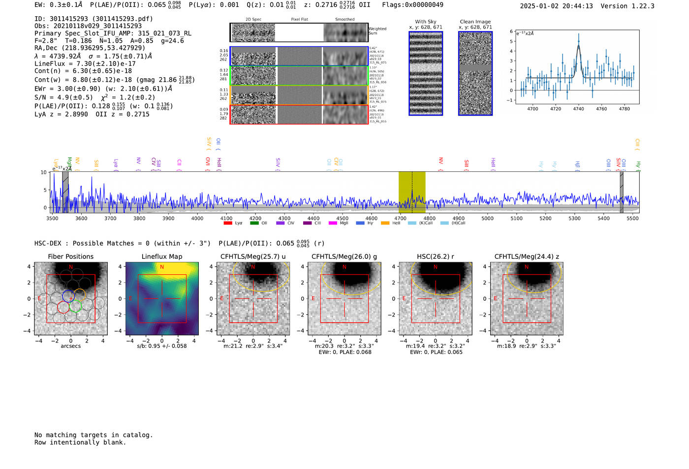The image size is (689, 469).
Task: Click the orange HeII legend swatch
Action: click(385, 223)
